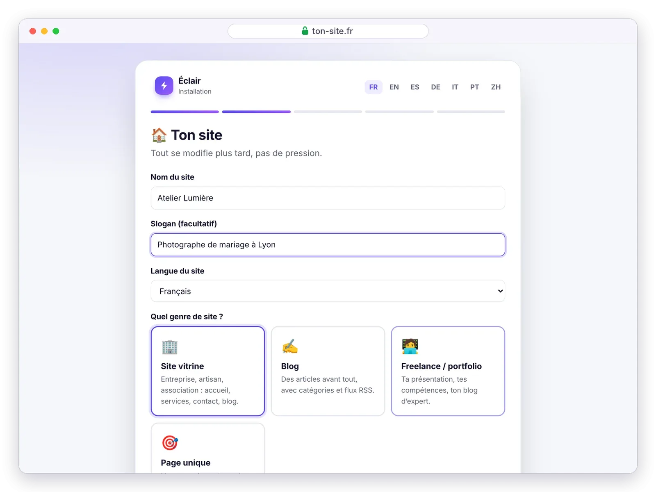The height and width of the screenshot is (492, 656).
Task: Click the Éclair lightning bolt logo
Action: [x=164, y=85]
